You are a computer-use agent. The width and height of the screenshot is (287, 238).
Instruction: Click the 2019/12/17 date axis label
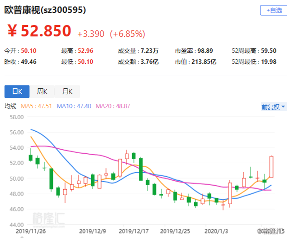point(133,231)
